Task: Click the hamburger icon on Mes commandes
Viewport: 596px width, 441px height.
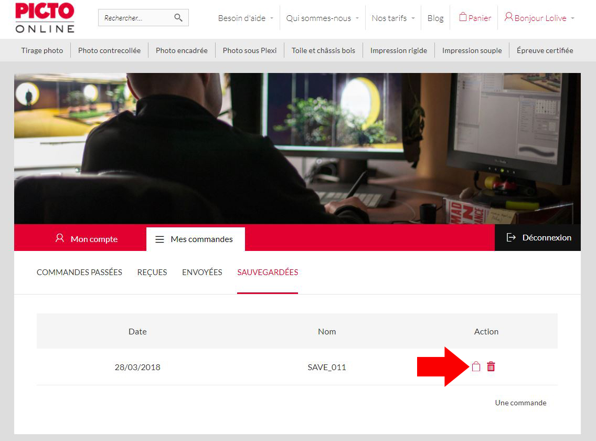Action: pos(159,239)
